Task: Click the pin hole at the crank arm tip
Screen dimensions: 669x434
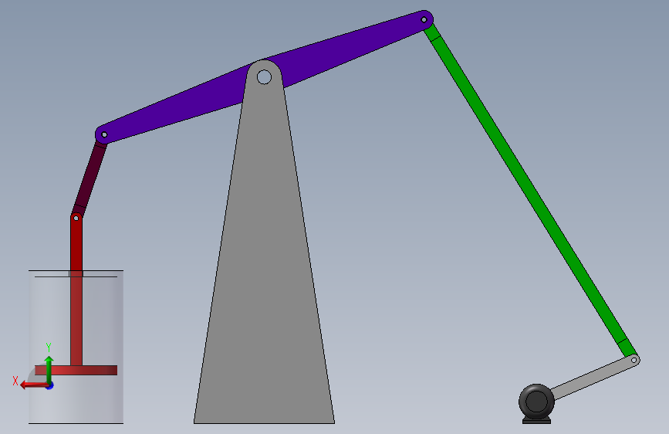Action: [x=634, y=360]
